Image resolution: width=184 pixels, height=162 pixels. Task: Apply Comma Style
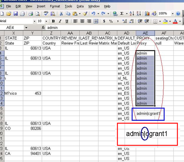[118, 21]
